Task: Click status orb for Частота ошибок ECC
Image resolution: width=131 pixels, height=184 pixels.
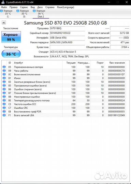Action: (4, 104)
